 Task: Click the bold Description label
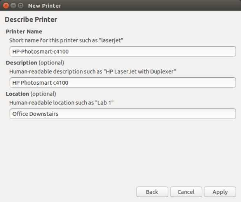[21, 63]
